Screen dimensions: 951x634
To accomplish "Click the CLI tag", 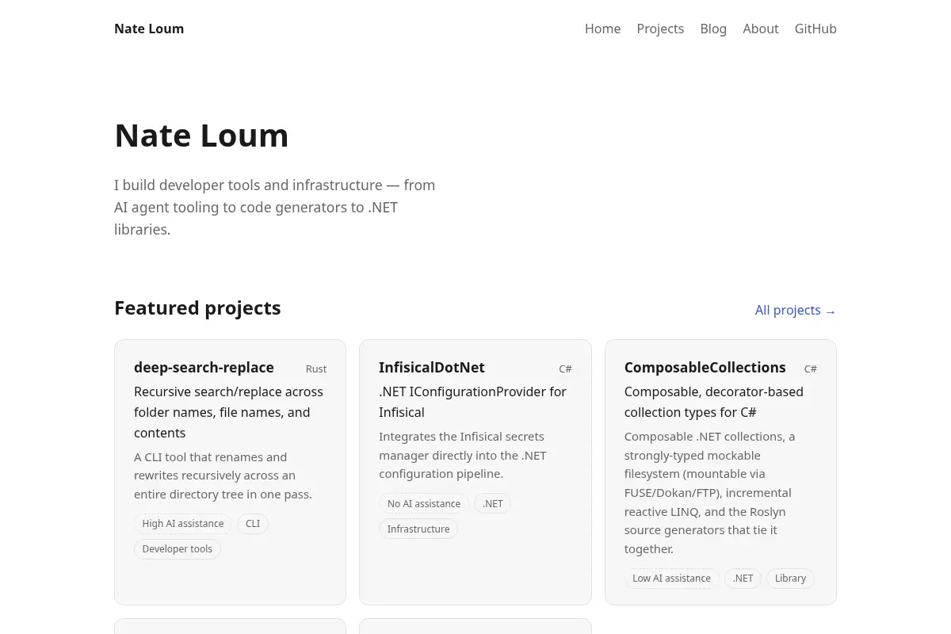I will pyautogui.click(x=253, y=524).
